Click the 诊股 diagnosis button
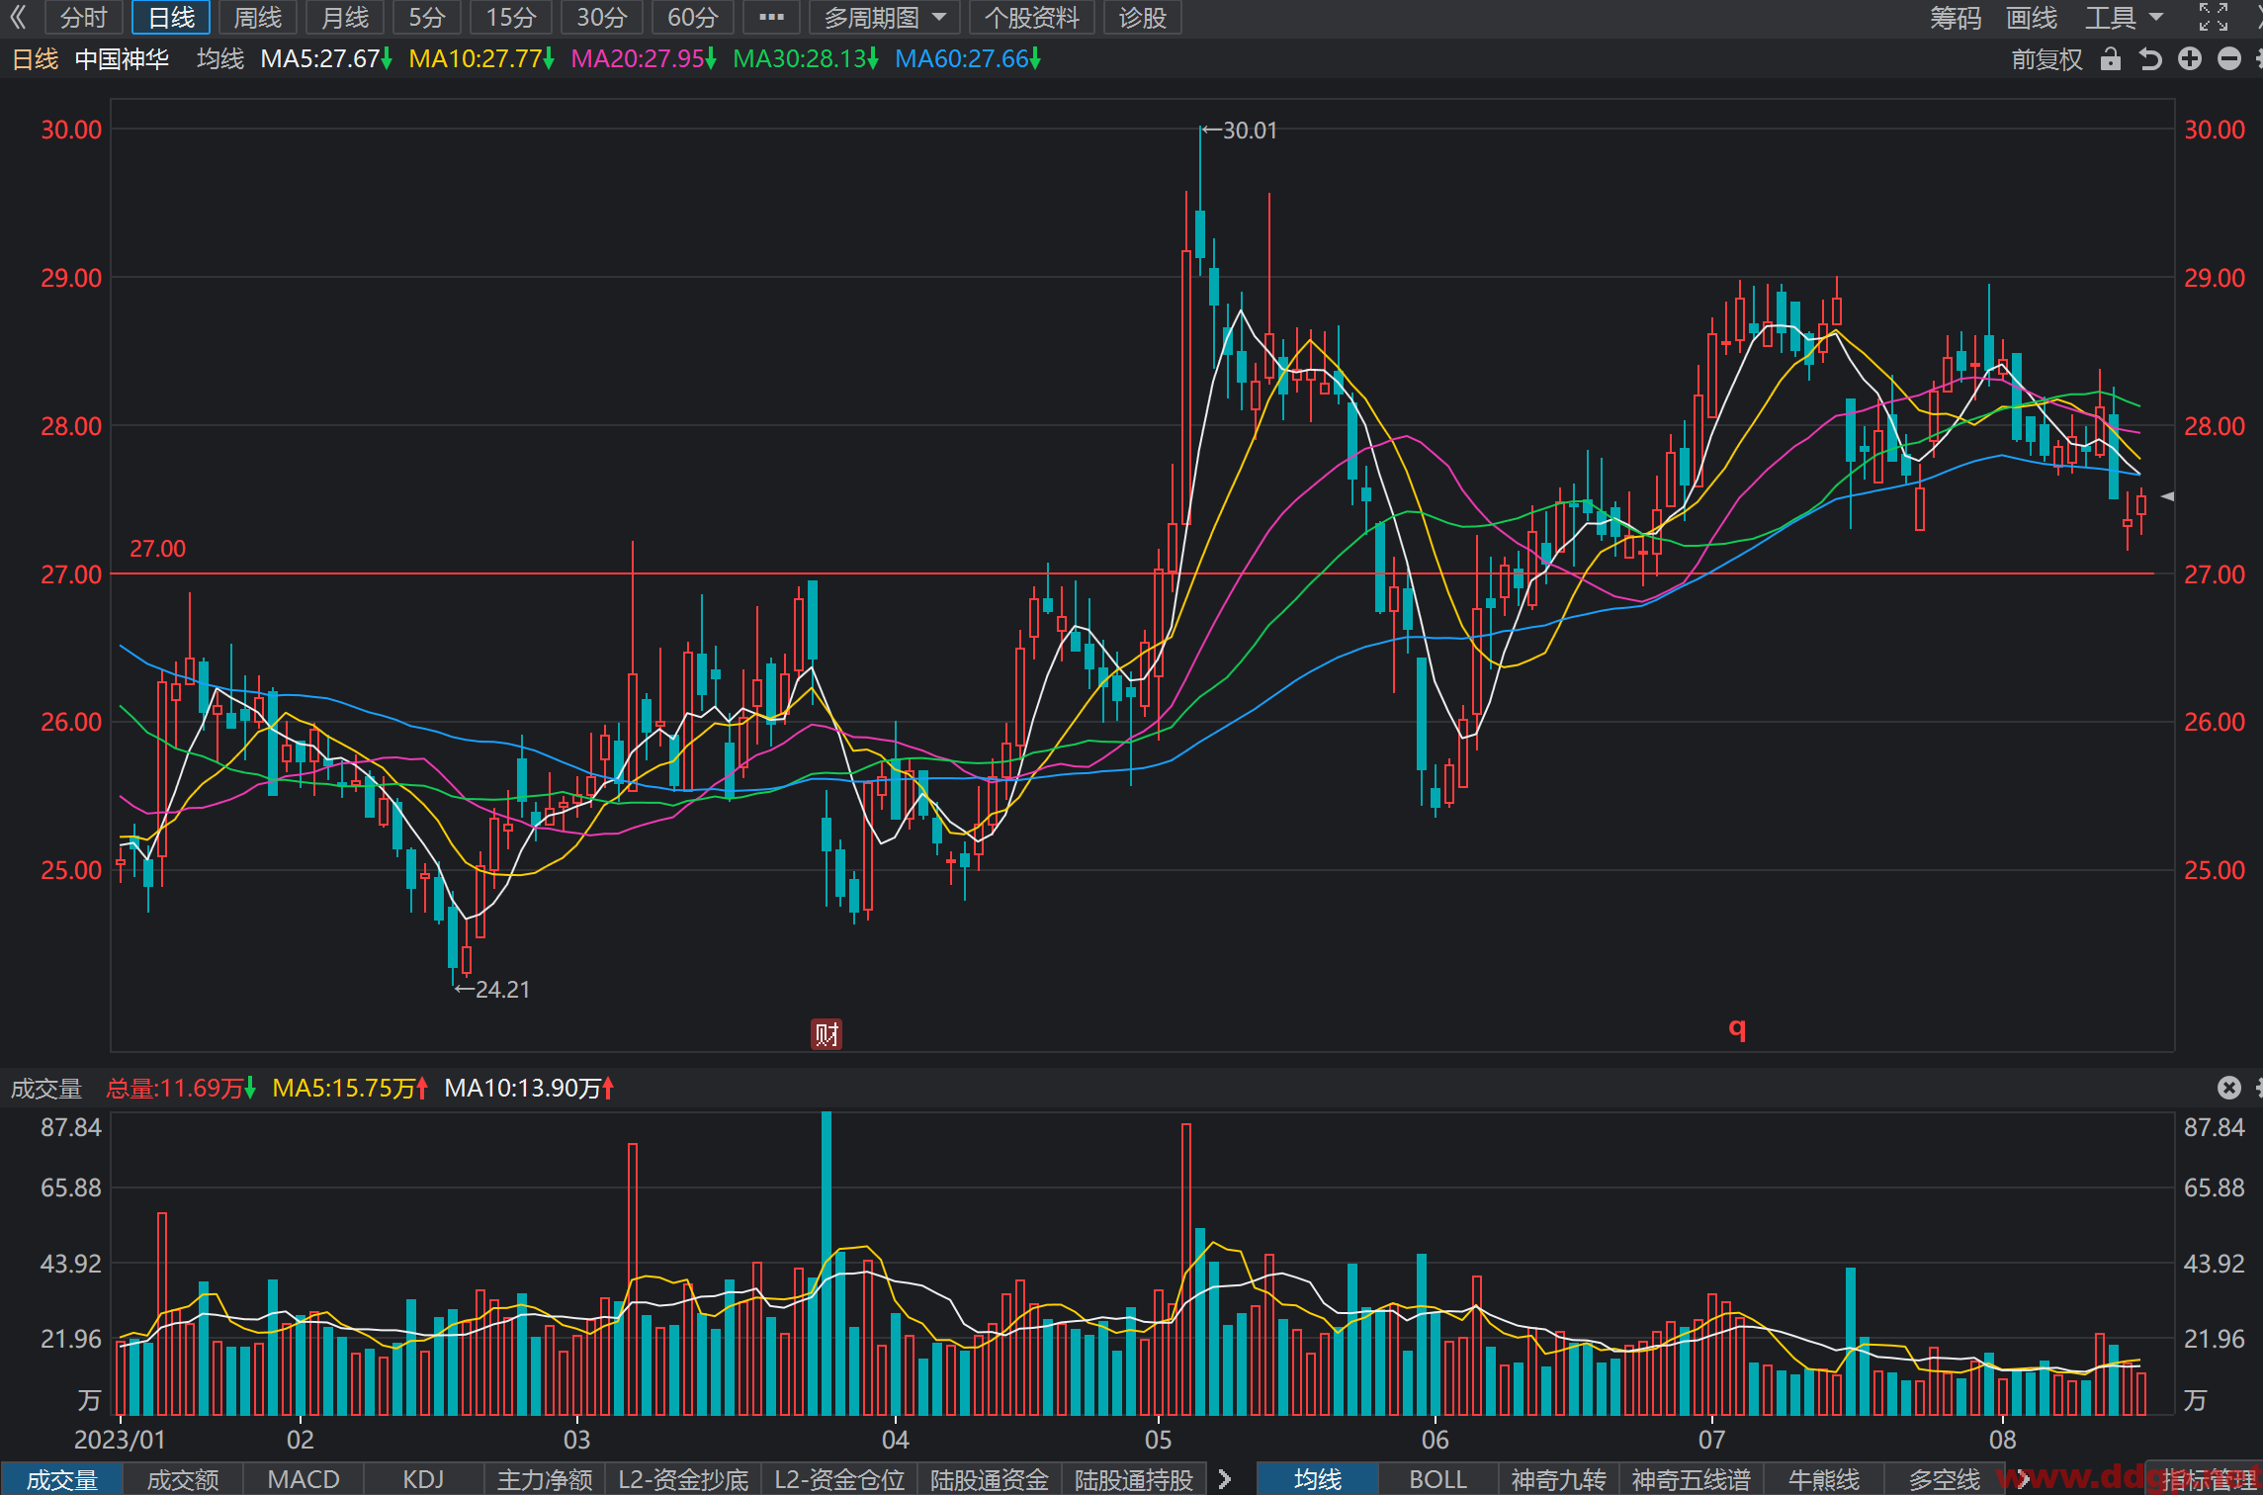This screenshot has height=1495, width=2263. pos(1143,18)
